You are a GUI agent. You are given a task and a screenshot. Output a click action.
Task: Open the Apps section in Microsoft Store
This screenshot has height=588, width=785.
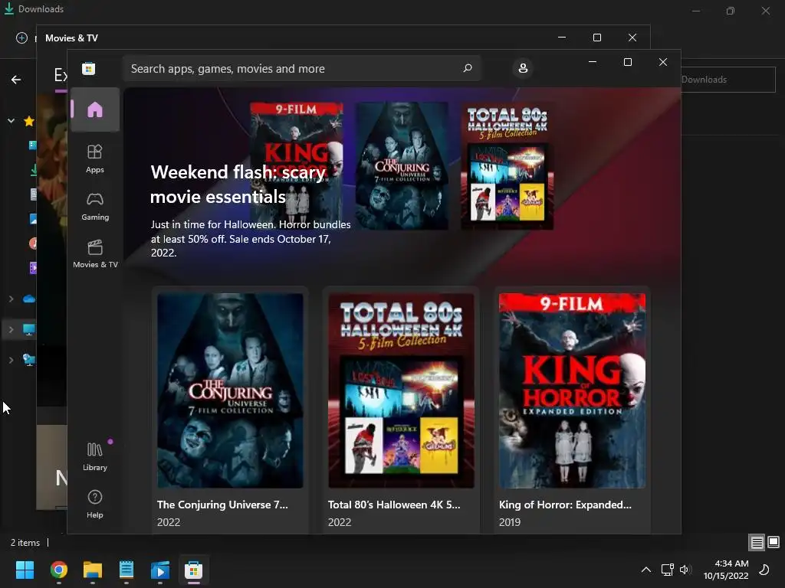click(x=94, y=158)
